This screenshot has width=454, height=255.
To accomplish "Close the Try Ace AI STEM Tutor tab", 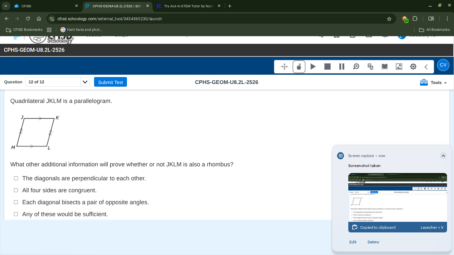I will [x=219, y=6].
